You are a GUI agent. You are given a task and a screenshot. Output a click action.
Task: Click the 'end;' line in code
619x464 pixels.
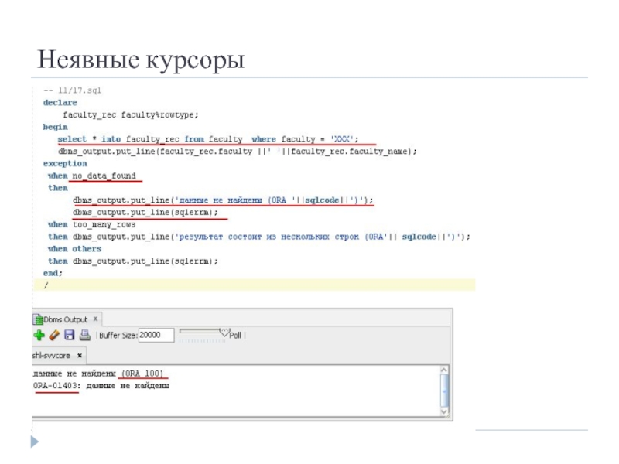coord(53,273)
